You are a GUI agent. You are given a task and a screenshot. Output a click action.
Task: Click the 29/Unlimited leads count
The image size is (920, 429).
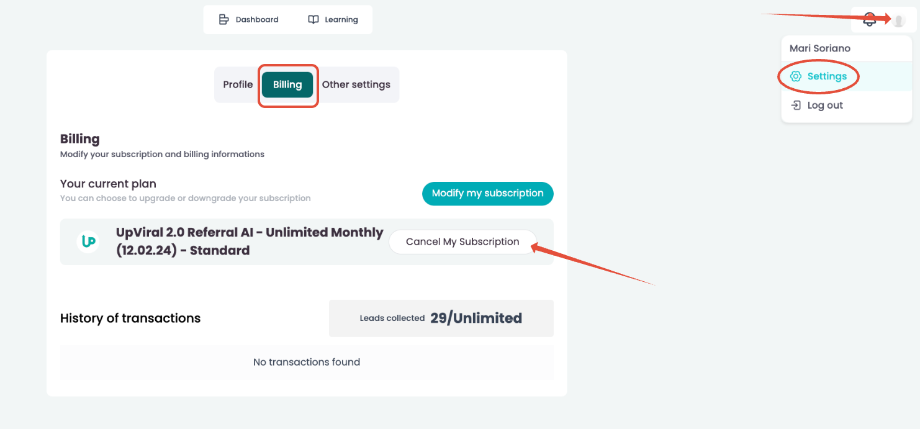click(476, 318)
